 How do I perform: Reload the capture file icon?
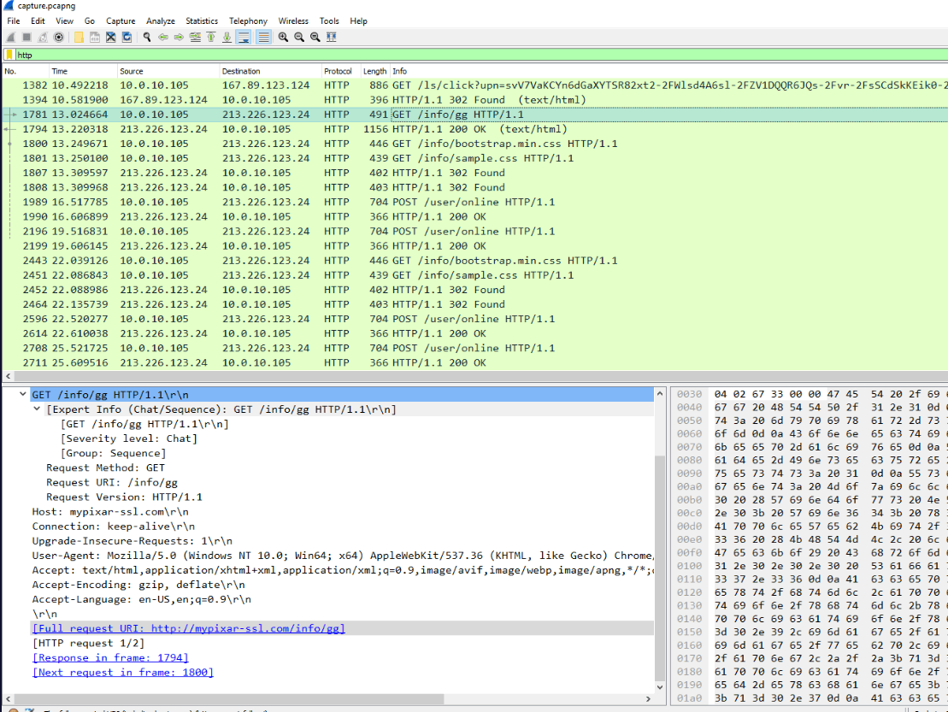[x=127, y=37]
